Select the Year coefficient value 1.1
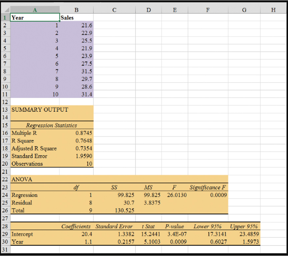This screenshot has height=256, width=288. [x=76, y=242]
